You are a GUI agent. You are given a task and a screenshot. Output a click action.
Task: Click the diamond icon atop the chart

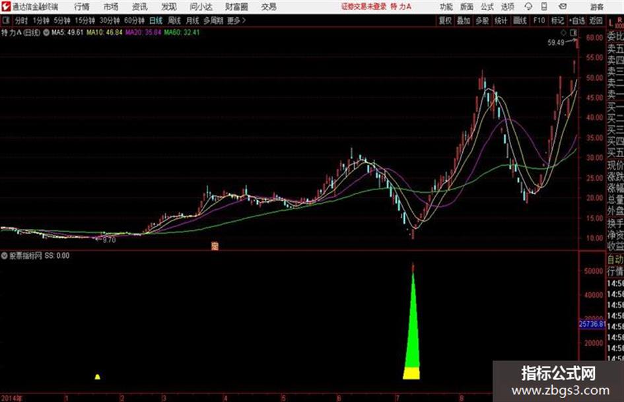[x=563, y=32]
